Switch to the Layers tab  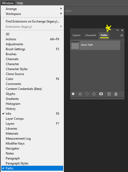[x=76, y=35]
